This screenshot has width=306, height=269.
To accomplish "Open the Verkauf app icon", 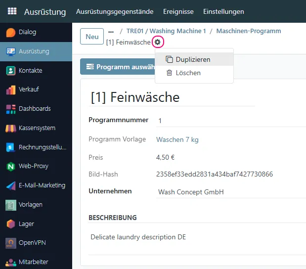I will point(11,90).
